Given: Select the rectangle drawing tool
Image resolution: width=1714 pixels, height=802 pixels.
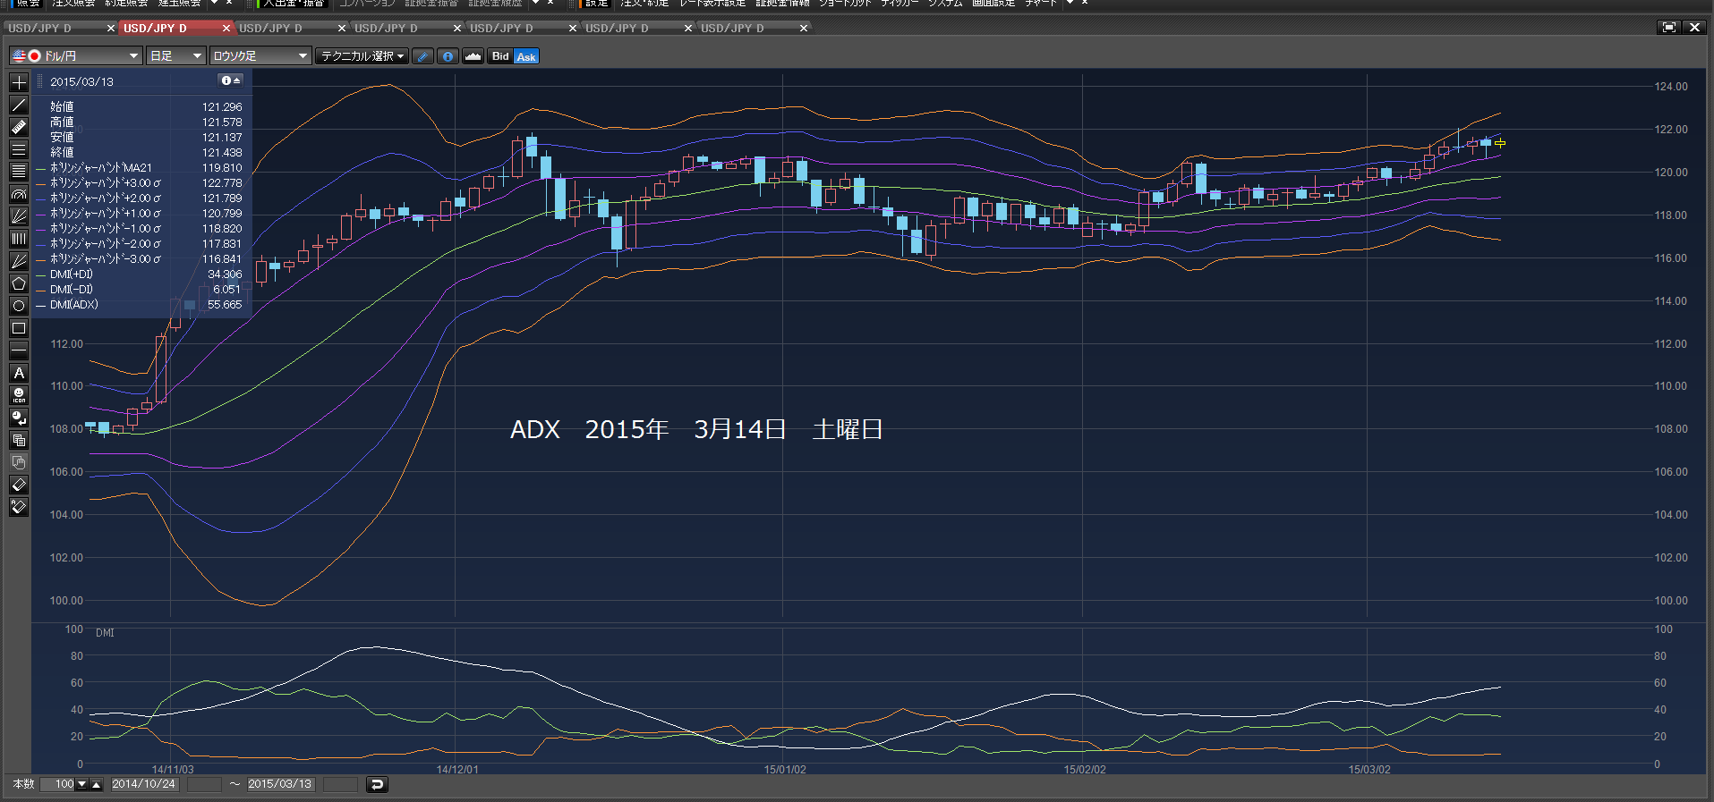Looking at the screenshot, I should tap(18, 328).
